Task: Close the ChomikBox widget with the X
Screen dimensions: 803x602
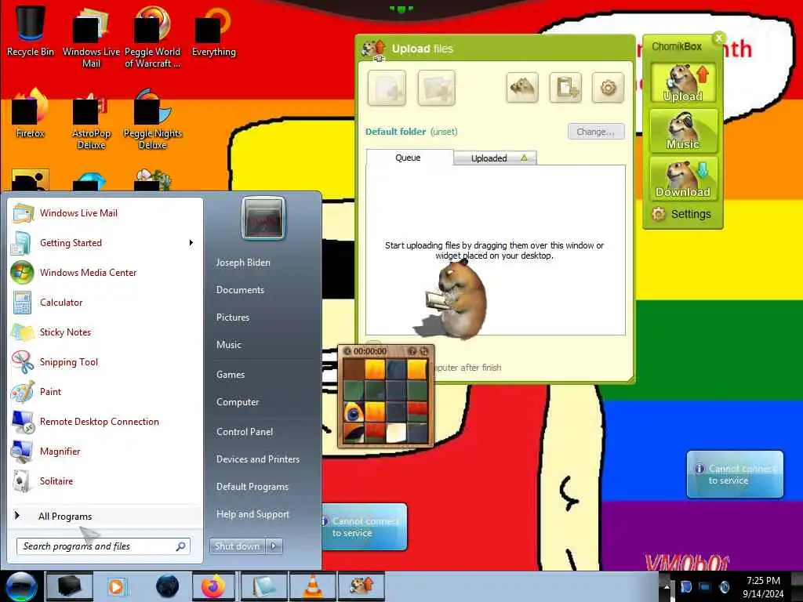Action: [719, 38]
